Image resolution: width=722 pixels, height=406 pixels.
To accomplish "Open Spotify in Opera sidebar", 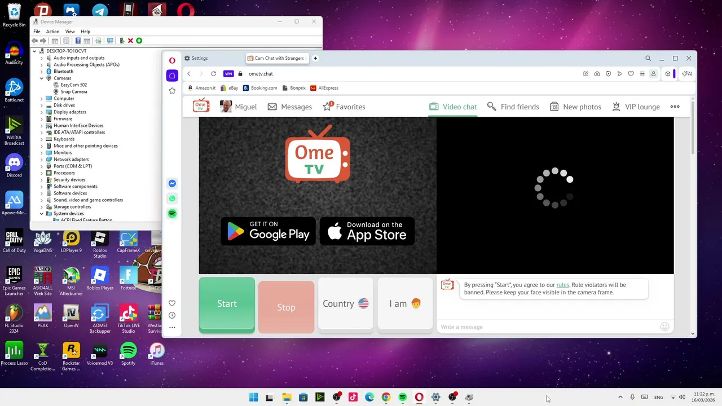I will tap(172, 214).
